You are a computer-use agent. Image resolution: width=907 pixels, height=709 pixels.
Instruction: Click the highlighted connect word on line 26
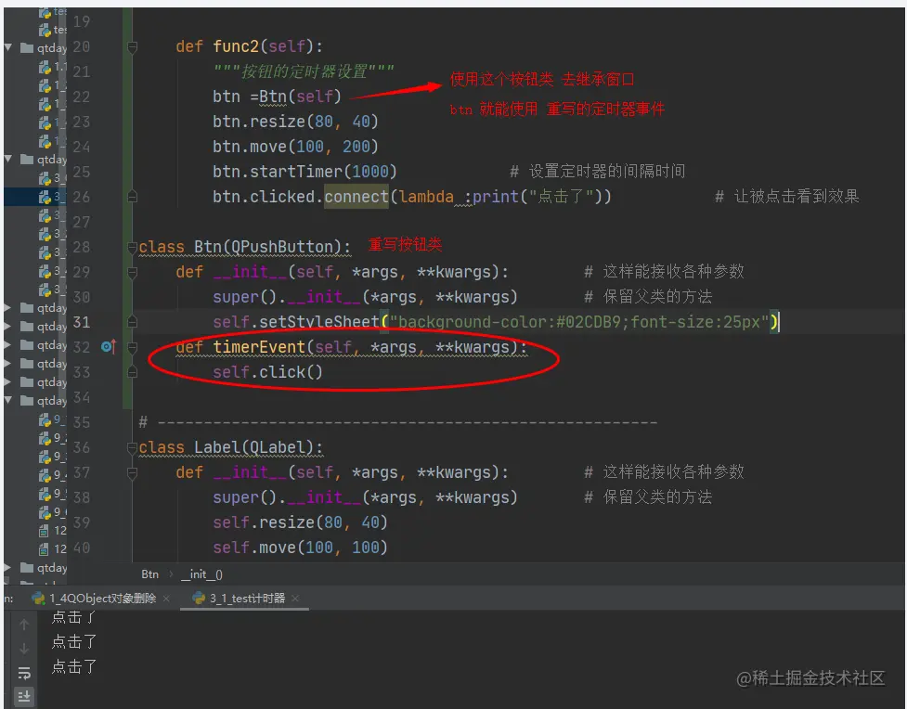tap(356, 197)
